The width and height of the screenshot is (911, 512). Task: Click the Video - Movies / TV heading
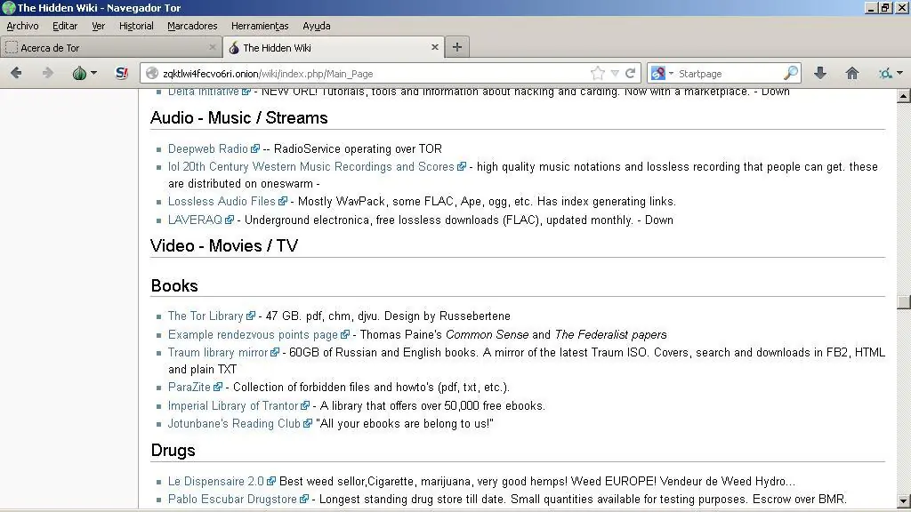(224, 246)
